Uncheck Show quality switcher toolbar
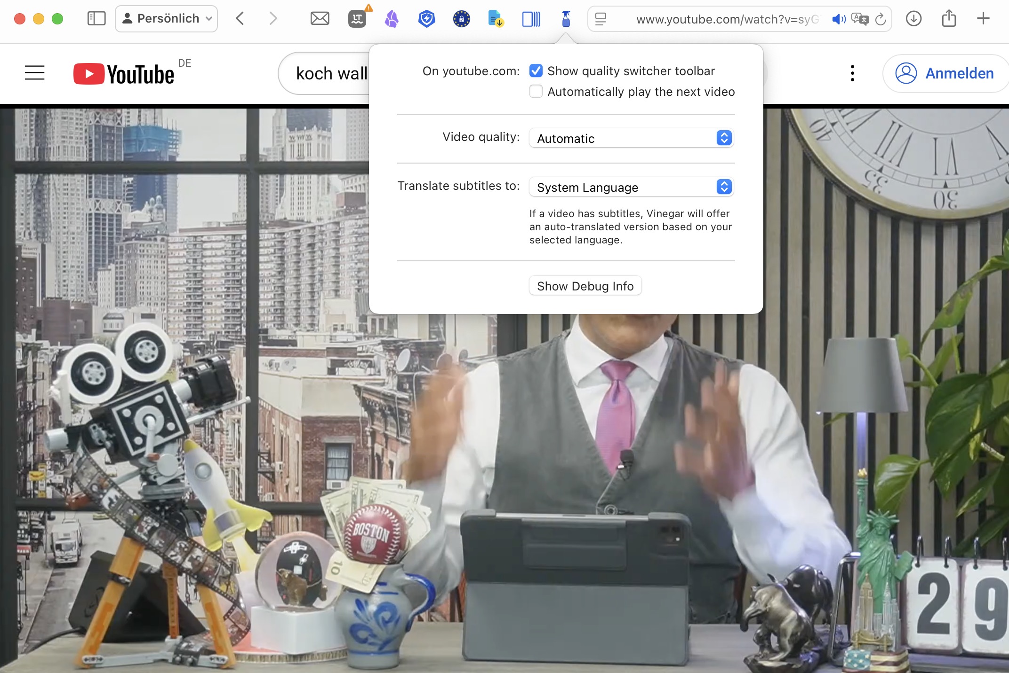The width and height of the screenshot is (1009, 673). (536, 71)
